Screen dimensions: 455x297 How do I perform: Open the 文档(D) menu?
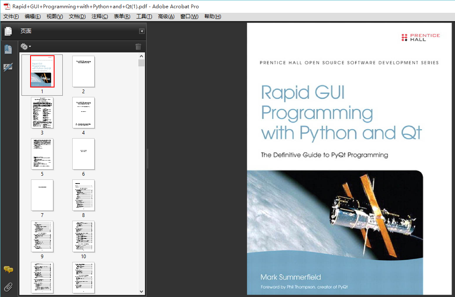(x=77, y=16)
